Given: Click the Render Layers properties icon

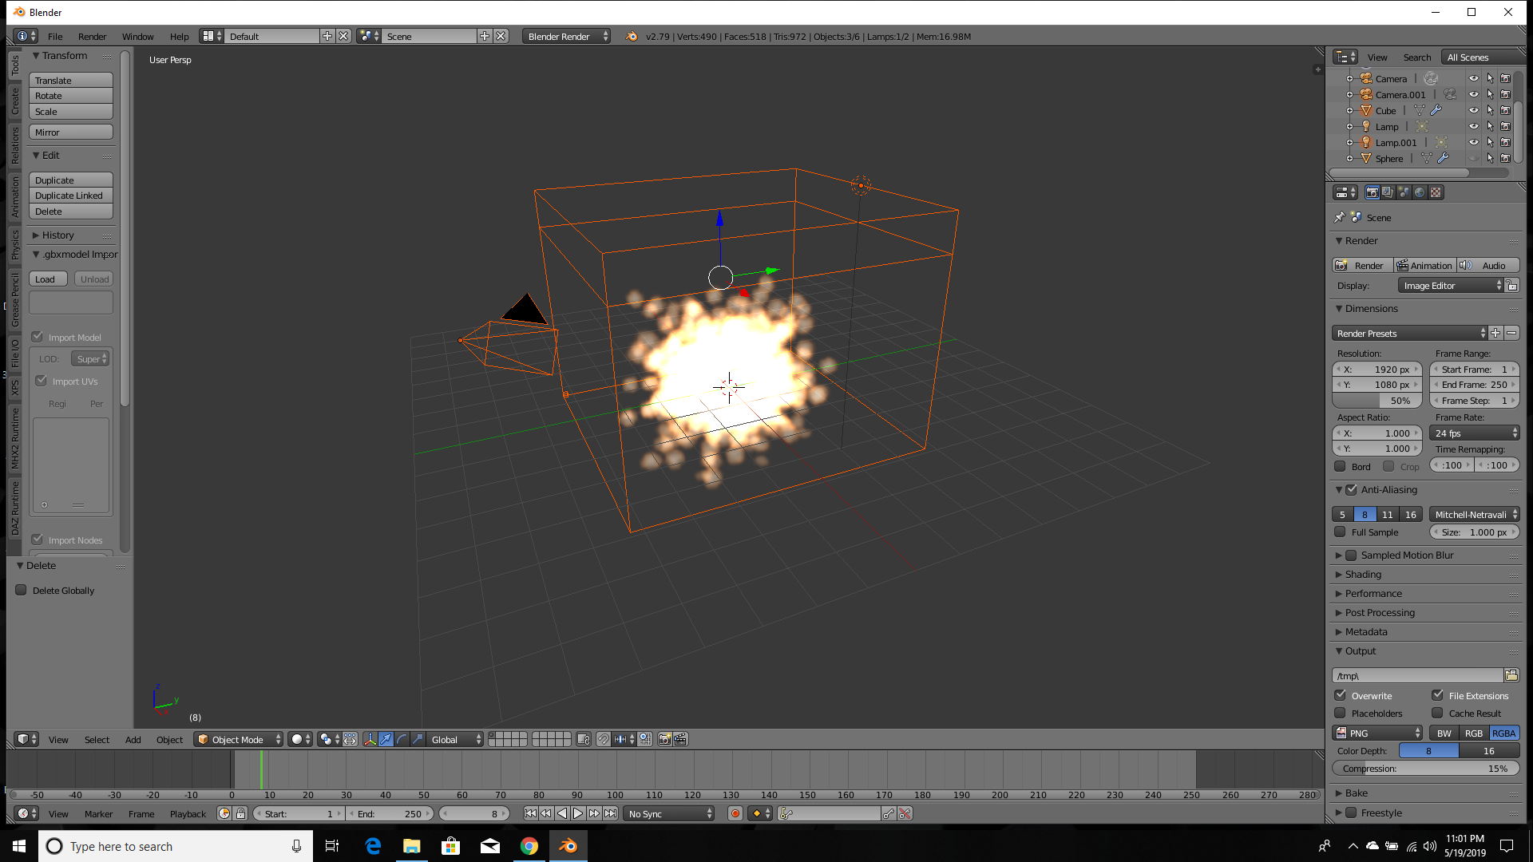Looking at the screenshot, I should [1388, 192].
